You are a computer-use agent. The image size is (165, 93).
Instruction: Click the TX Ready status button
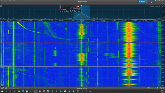156,88
